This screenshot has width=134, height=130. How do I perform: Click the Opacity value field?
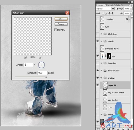point(126,9)
